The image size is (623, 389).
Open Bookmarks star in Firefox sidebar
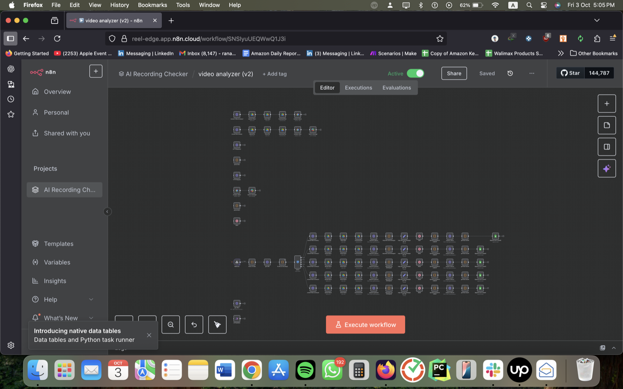pos(11,114)
